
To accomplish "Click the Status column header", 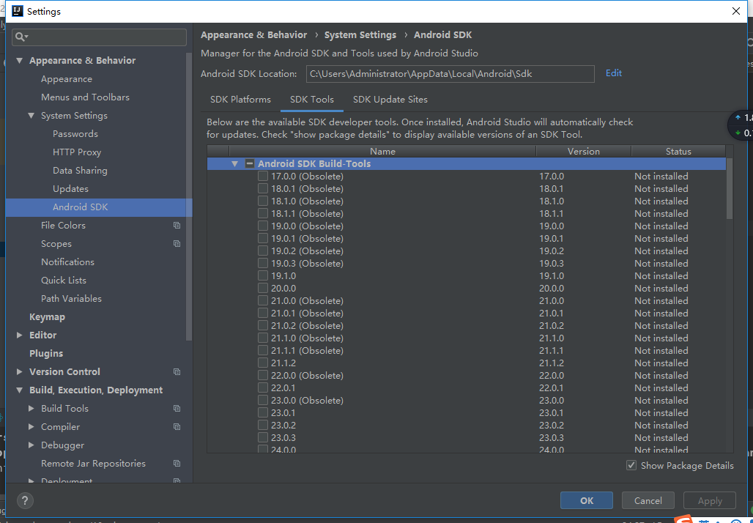I will click(678, 152).
